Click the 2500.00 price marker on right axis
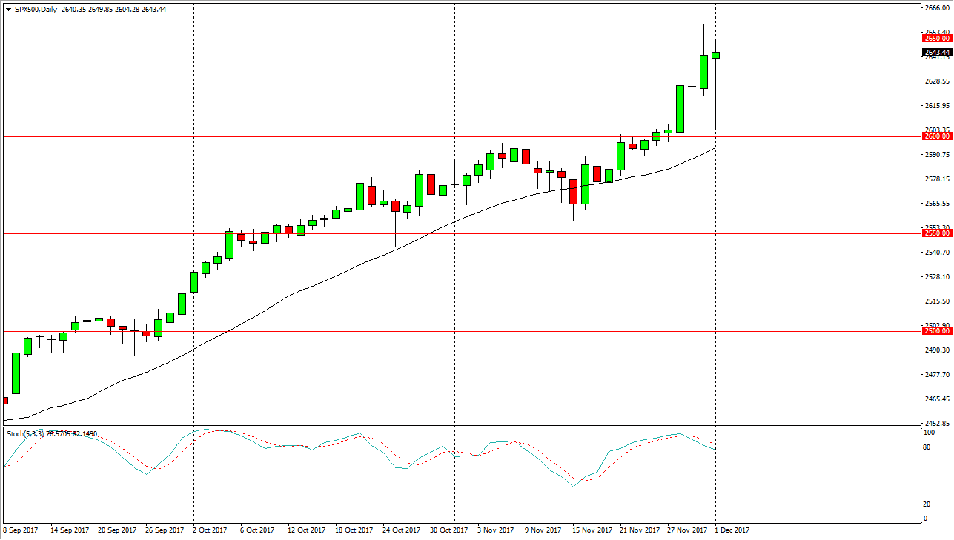The width and height of the screenshot is (954, 540). click(x=936, y=331)
